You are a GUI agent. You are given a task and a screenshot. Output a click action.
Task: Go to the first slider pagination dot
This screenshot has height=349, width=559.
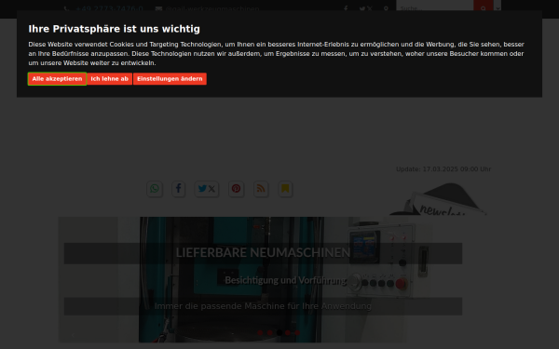260,332
